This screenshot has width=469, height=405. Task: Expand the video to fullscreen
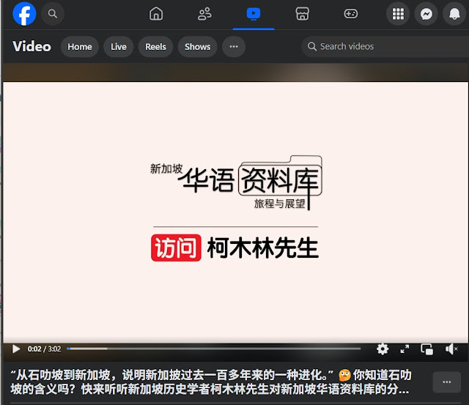click(x=405, y=349)
